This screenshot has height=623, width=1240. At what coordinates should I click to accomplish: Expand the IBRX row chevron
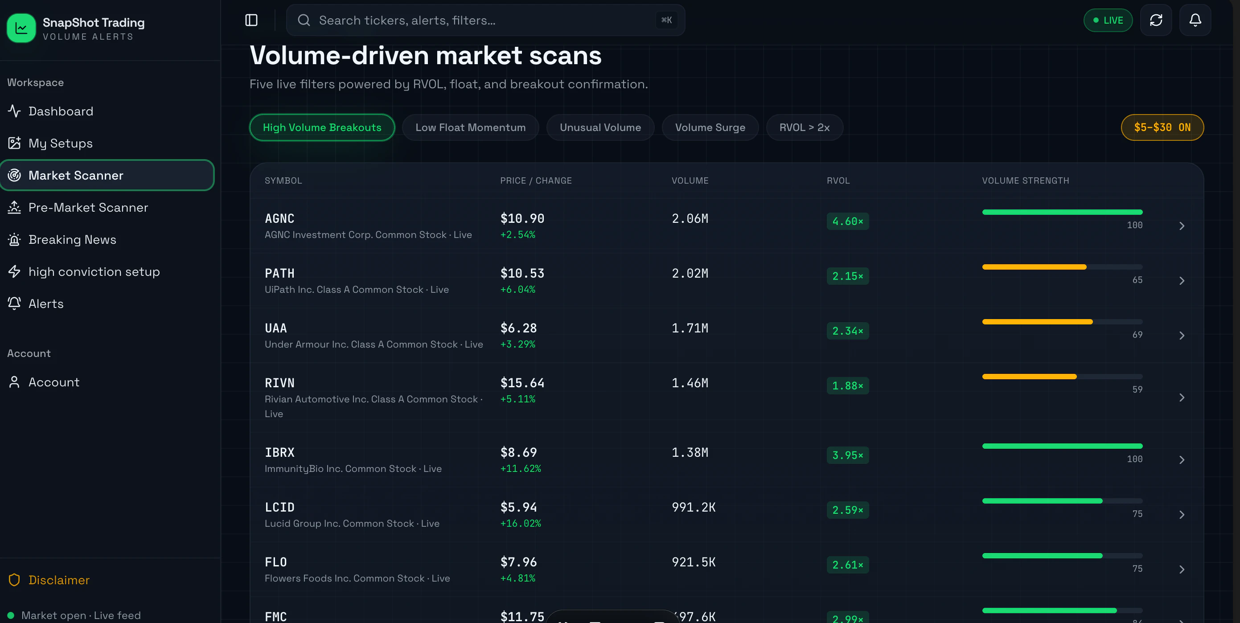click(x=1182, y=460)
